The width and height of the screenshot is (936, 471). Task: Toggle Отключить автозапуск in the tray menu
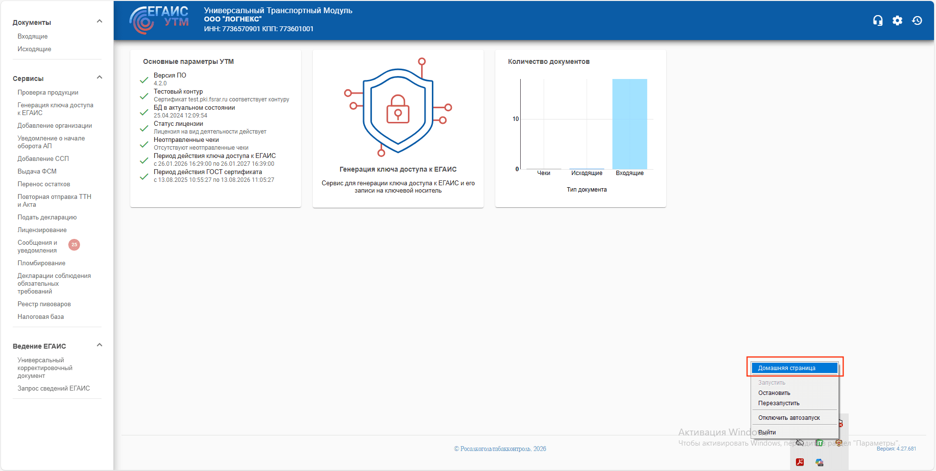pos(789,418)
